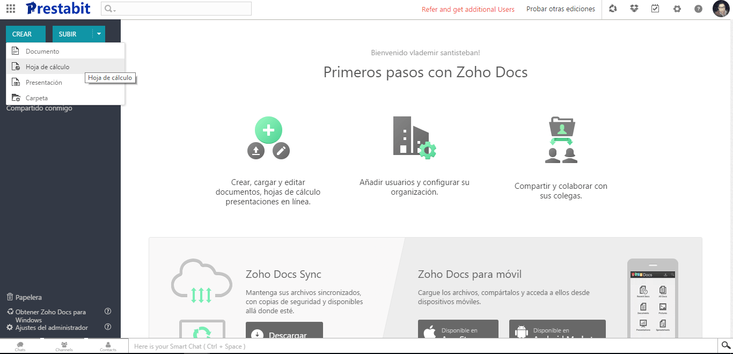
Task: Open the Zoho Docs sync icon in header
Action: 613,9
